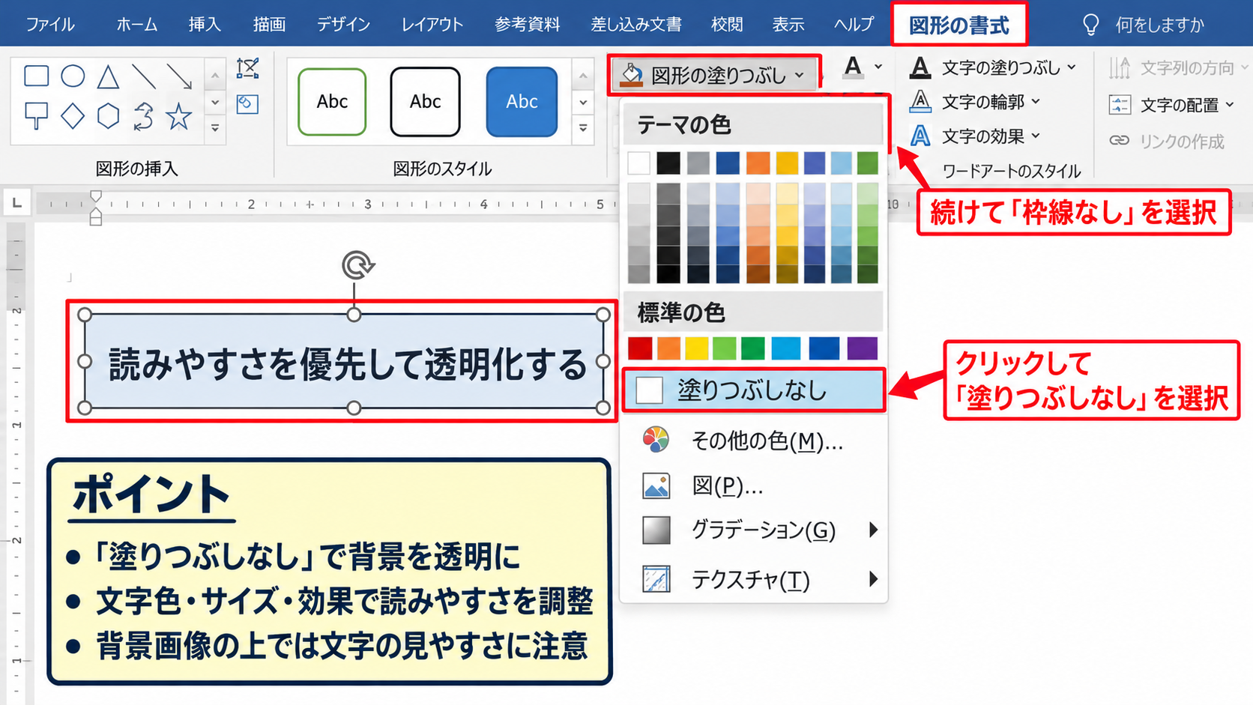The image size is (1253, 705).
Task: Go to the レイアウト tab
Action: 432,25
